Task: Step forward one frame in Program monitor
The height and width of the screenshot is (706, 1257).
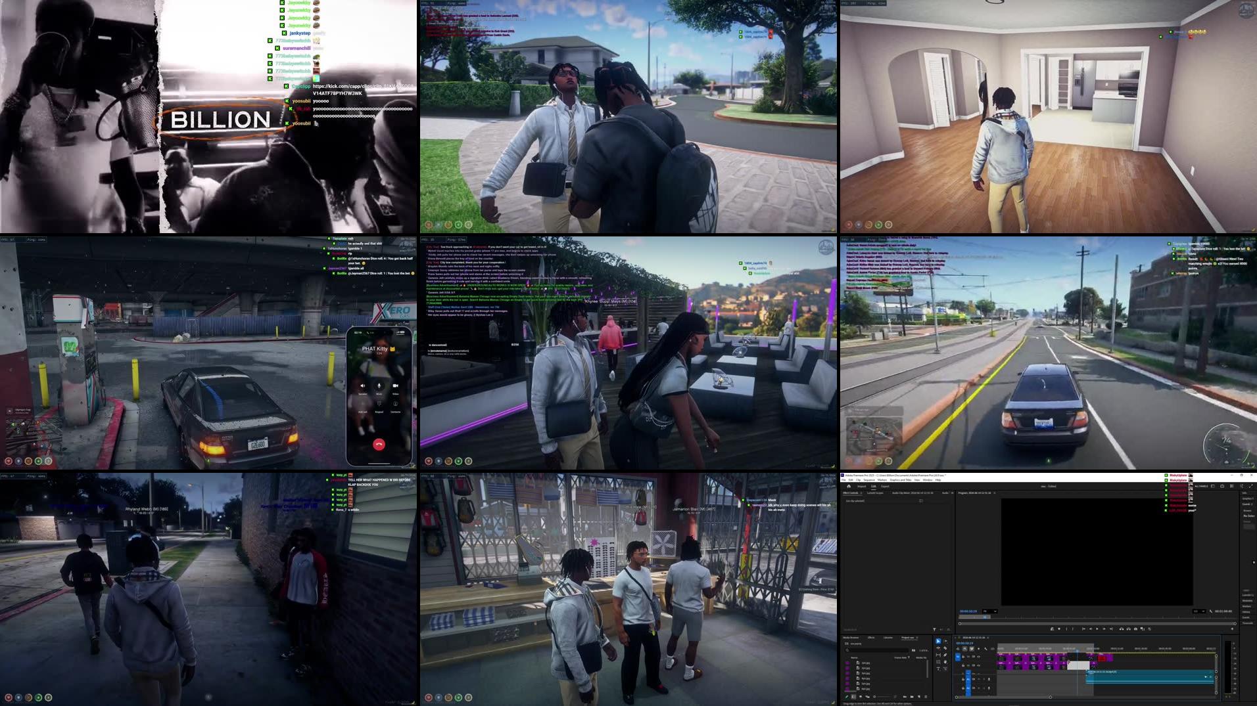Action: click(1104, 629)
